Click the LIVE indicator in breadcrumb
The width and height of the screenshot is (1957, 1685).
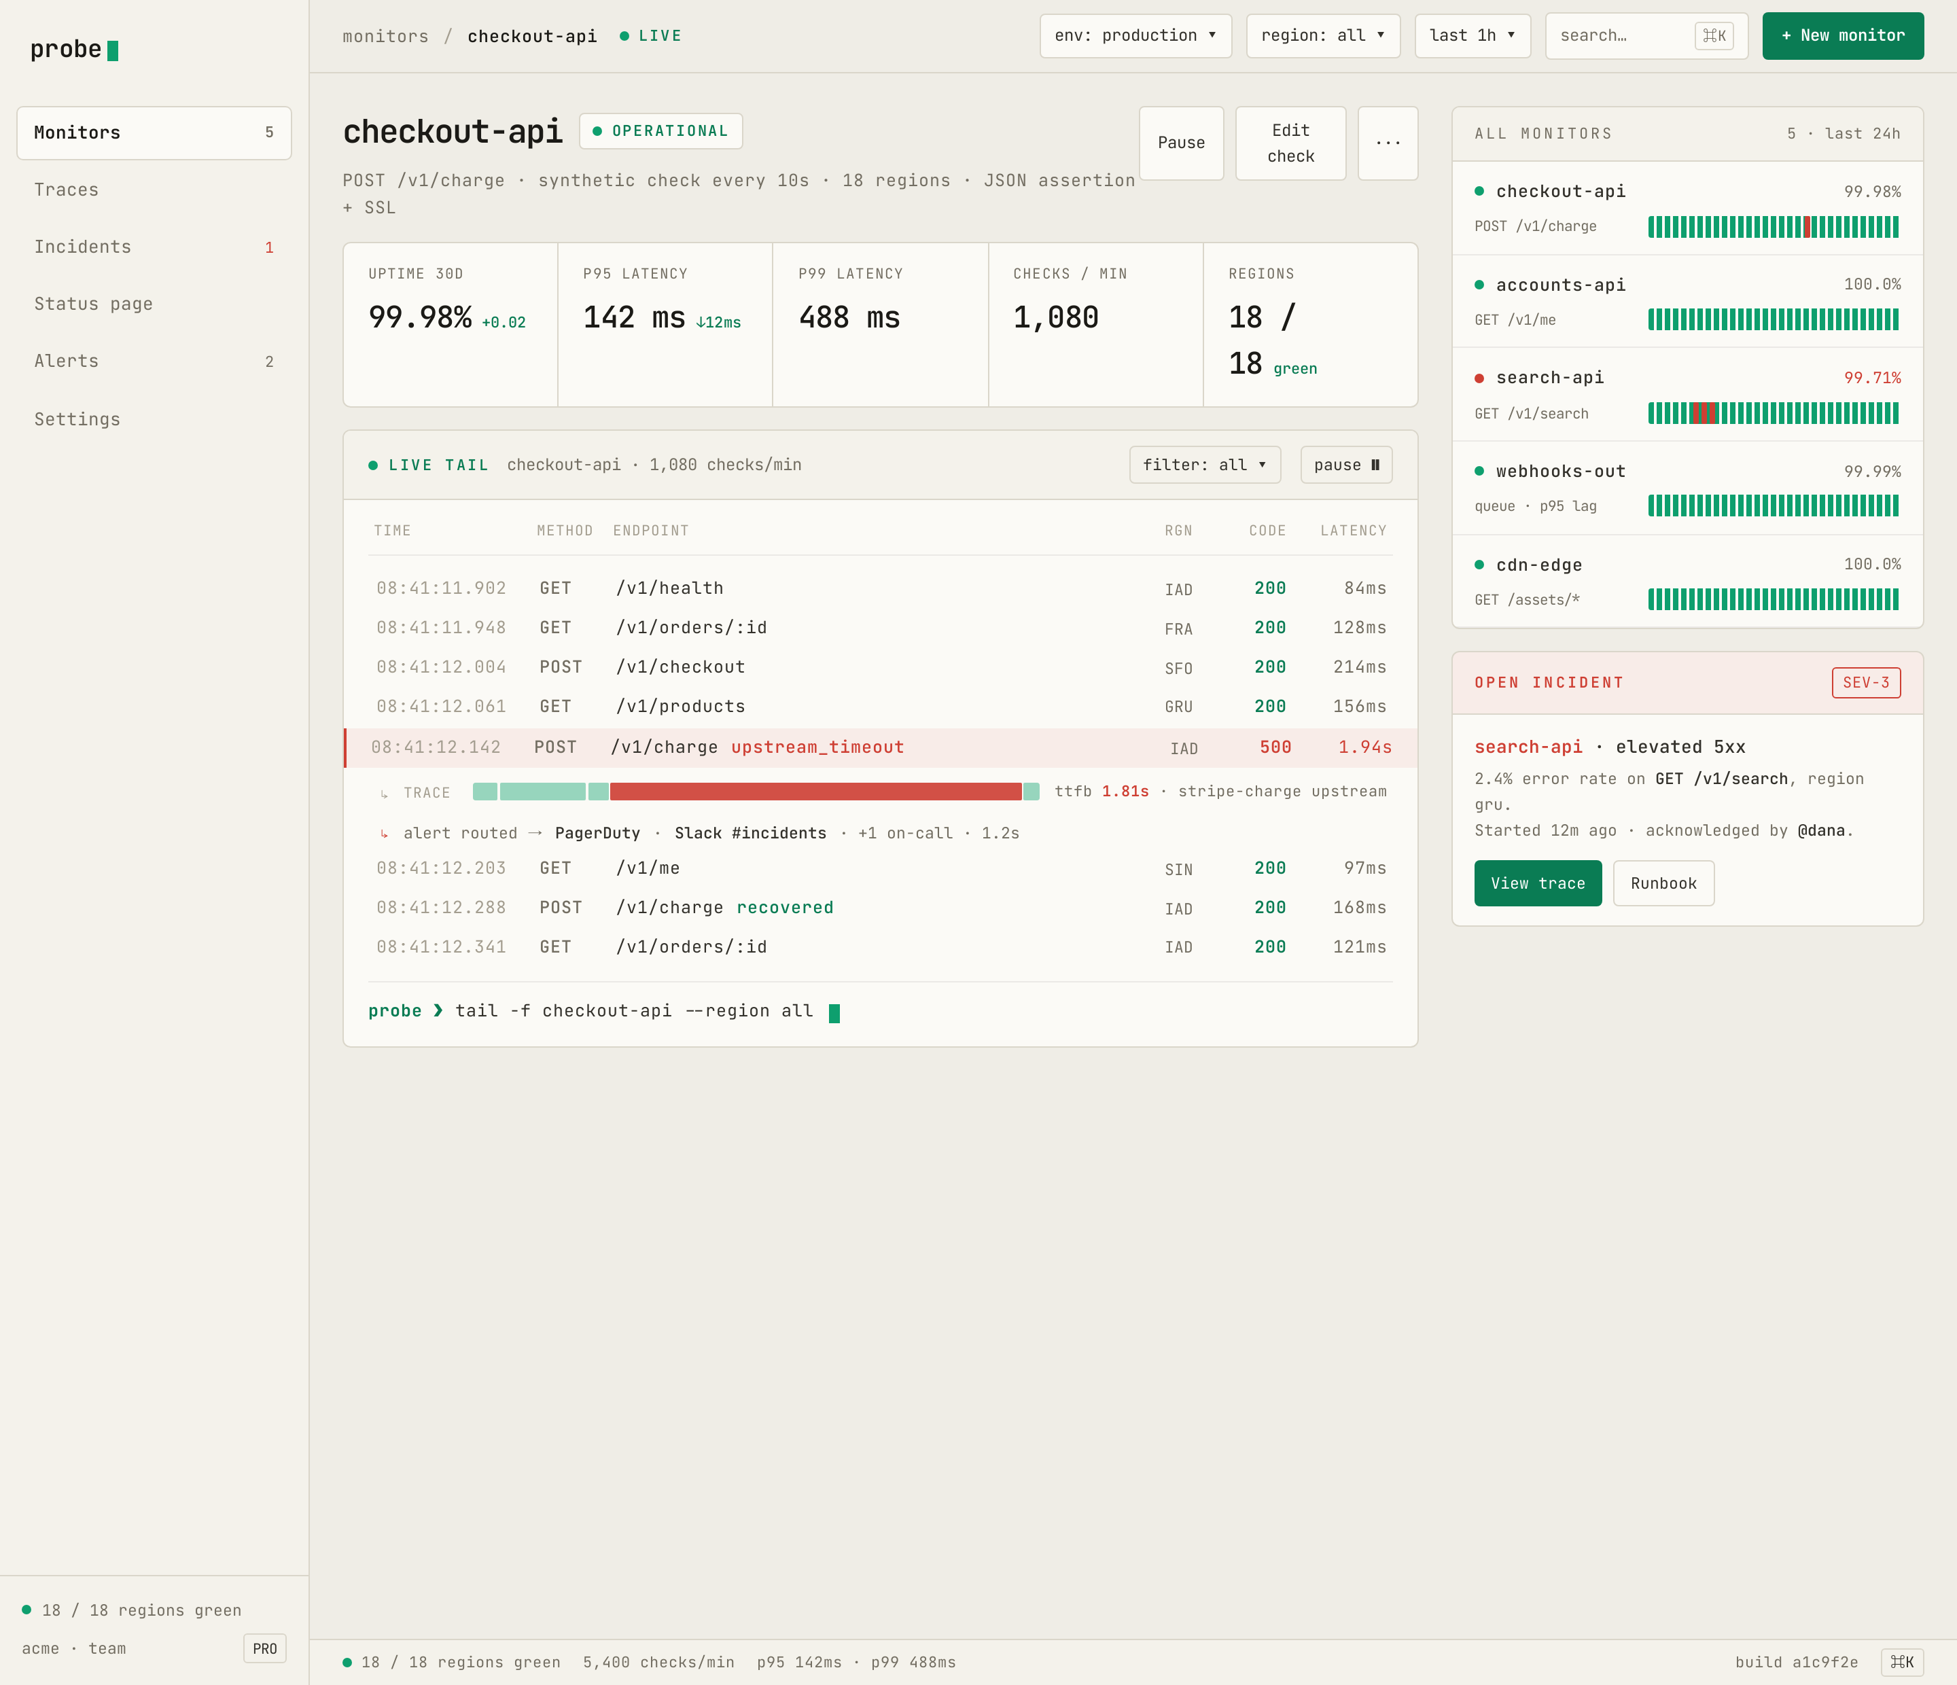[651, 36]
